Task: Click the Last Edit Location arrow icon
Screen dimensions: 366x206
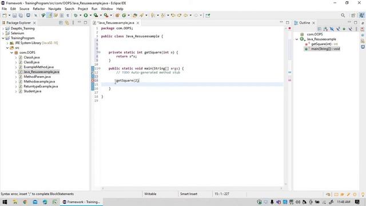Action: pyautogui.click(x=173, y=15)
